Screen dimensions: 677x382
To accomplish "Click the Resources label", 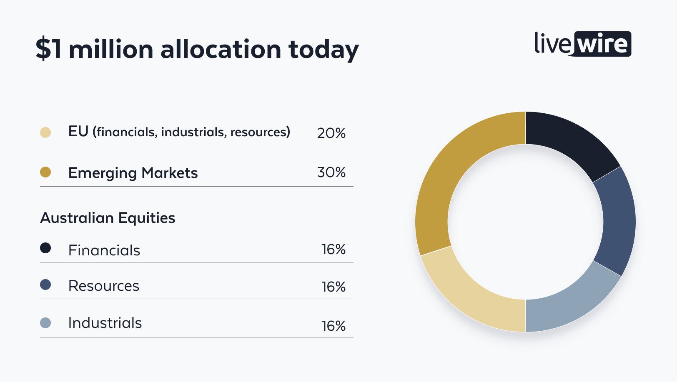I will coord(104,286).
